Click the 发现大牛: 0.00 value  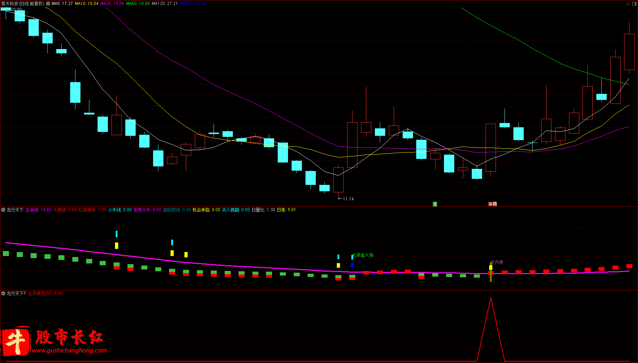[x=147, y=210]
